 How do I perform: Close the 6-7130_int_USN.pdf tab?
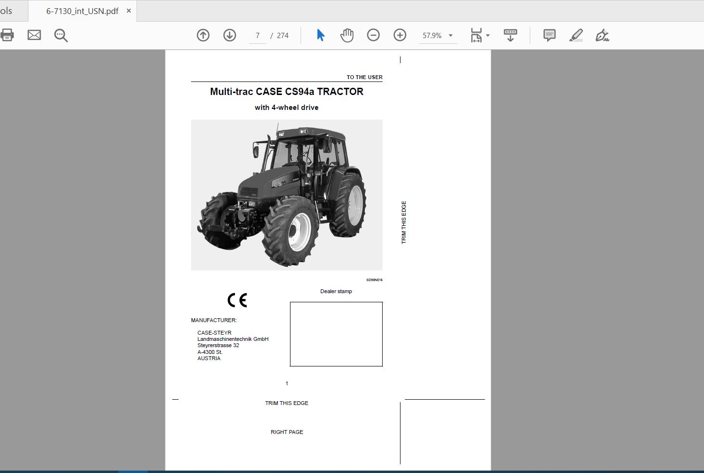pos(129,11)
